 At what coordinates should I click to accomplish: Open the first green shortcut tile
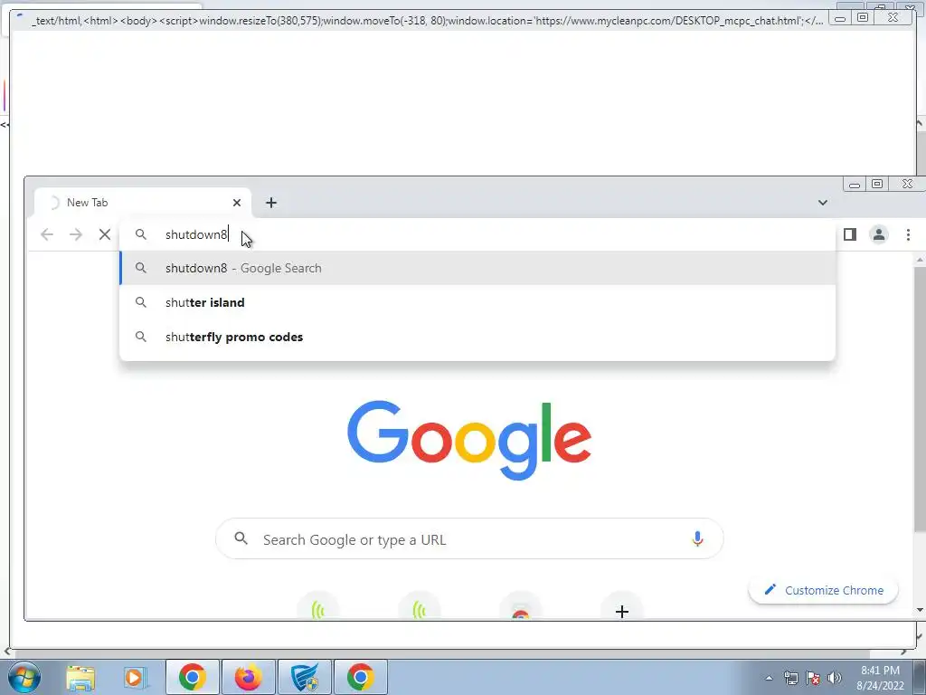tap(318, 608)
